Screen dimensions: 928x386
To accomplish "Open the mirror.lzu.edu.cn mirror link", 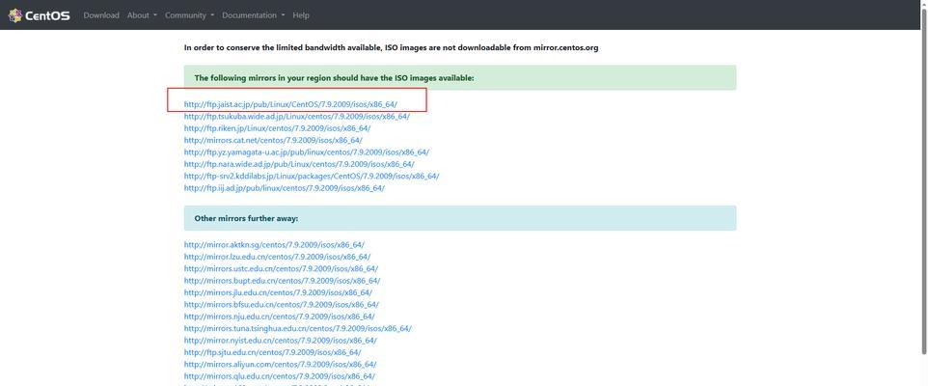I will [277, 257].
